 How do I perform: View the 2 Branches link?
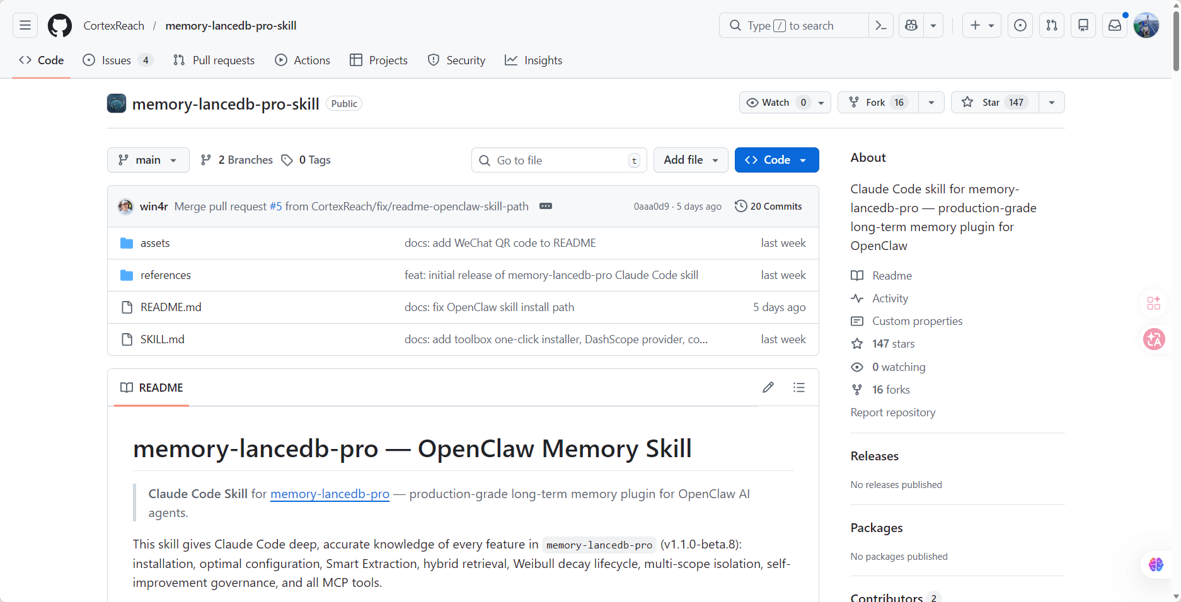pyautogui.click(x=236, y=160)
